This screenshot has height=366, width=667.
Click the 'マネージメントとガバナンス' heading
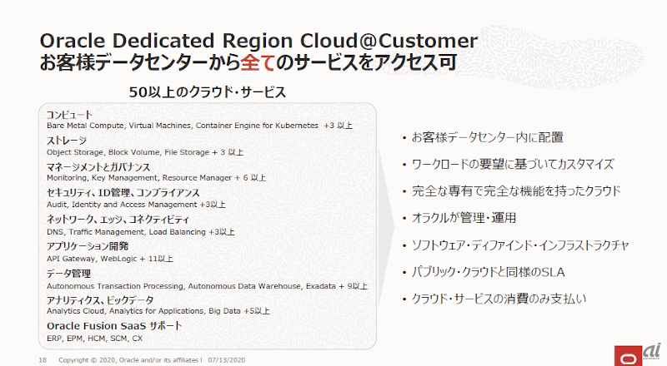tap(98, 167)
